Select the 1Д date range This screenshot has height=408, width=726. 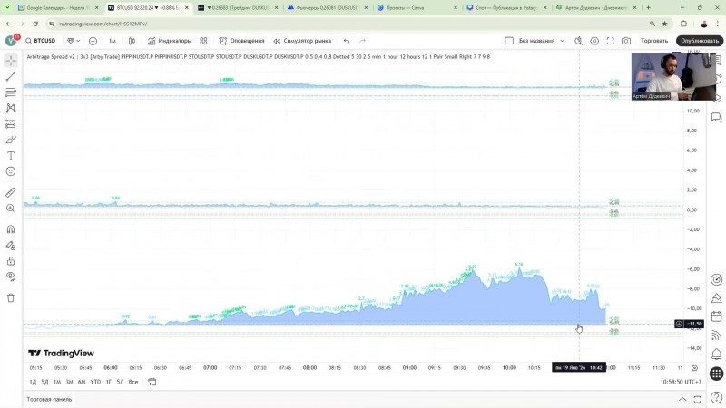[x=33, y=382]
